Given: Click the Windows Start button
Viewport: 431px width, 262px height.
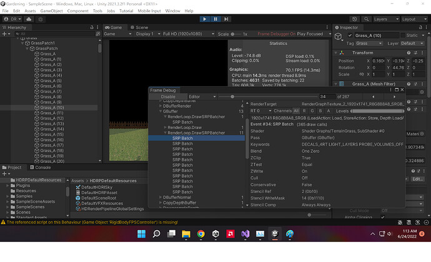Looking at the screenshot, I should 142,235.
